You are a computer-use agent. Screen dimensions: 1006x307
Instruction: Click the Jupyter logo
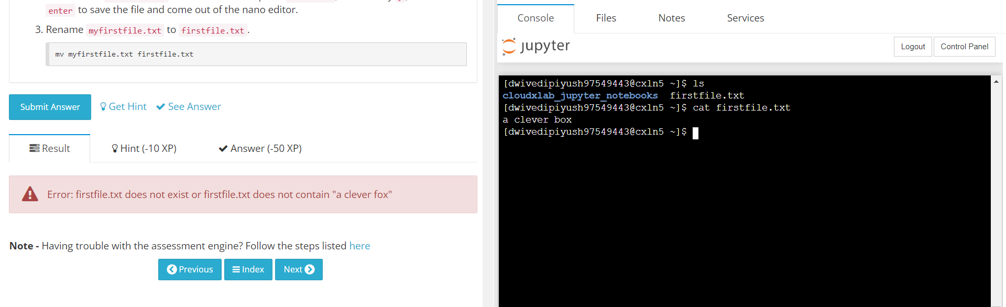(535, 46)
